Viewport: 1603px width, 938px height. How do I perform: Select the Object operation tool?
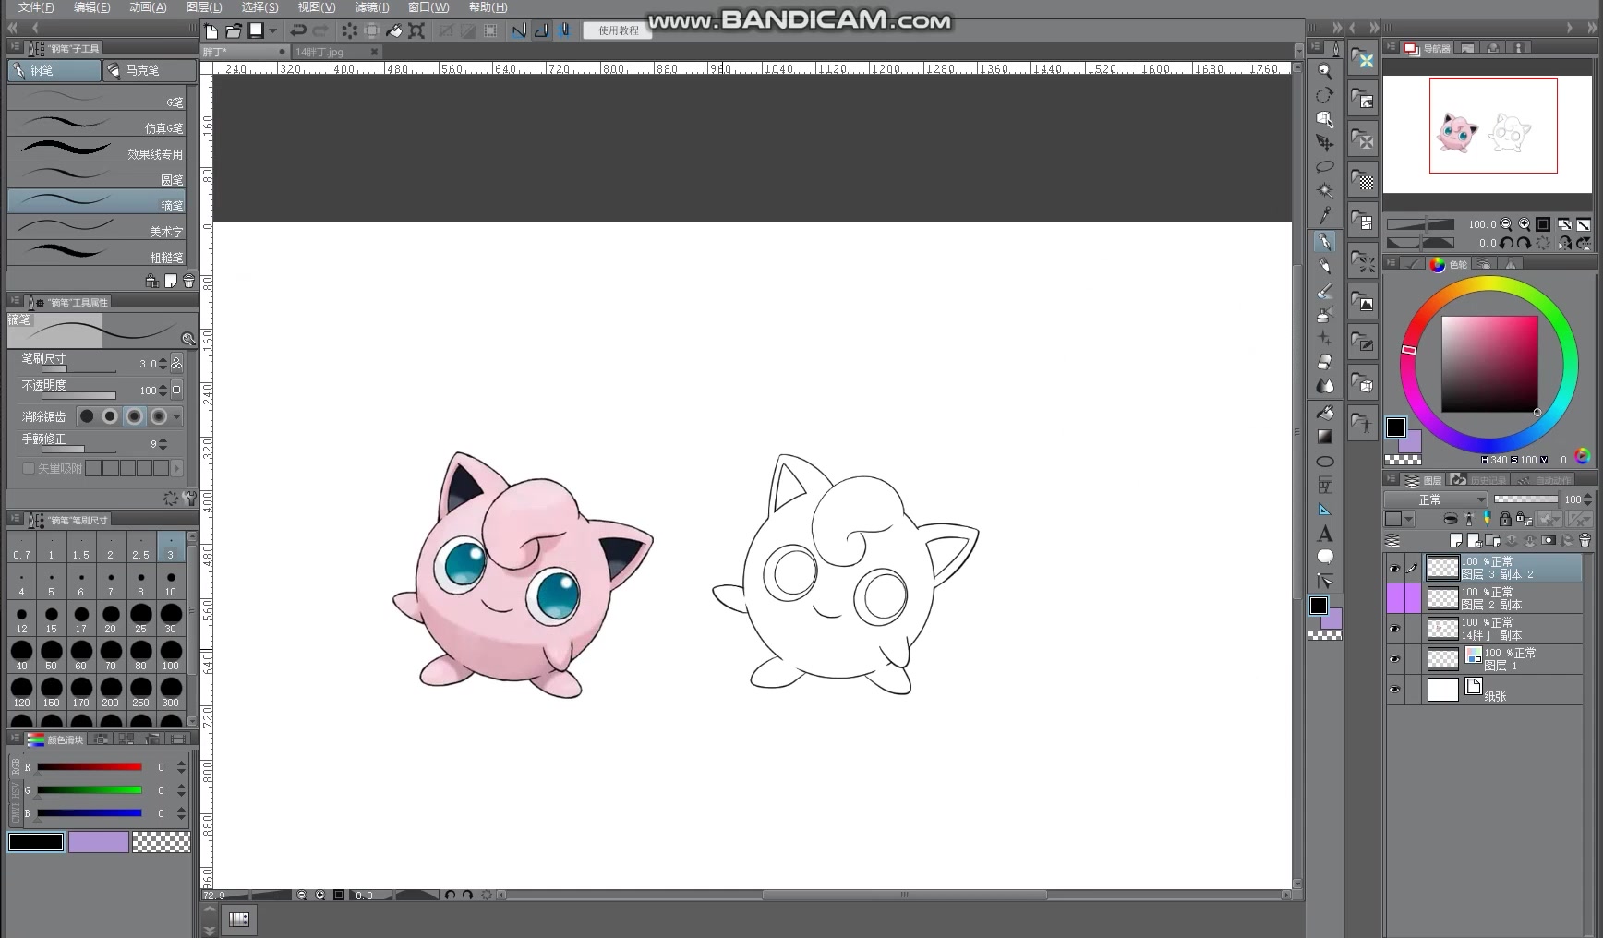click(1324, 119)
